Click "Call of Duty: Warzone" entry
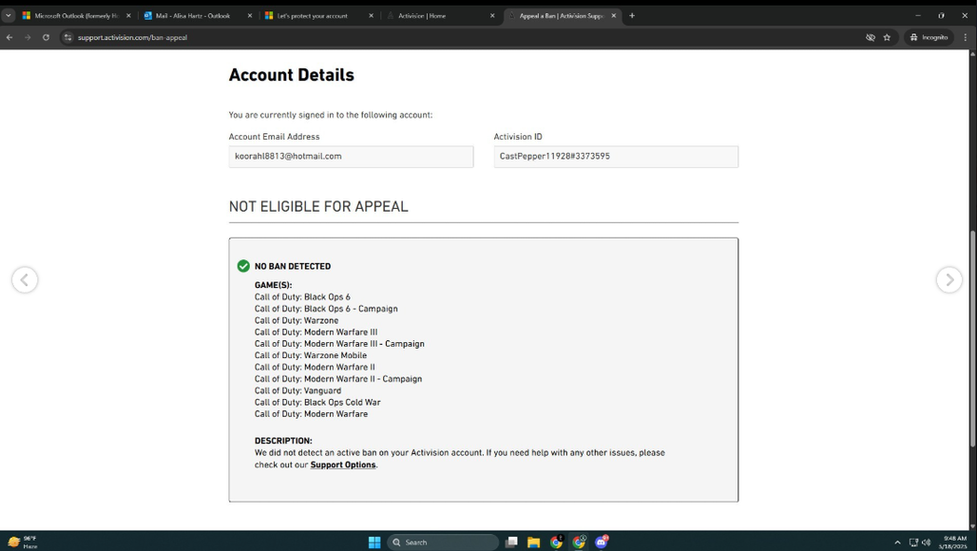Image resolution: width=977 pixels, height=551 pixels. (297, 321)
